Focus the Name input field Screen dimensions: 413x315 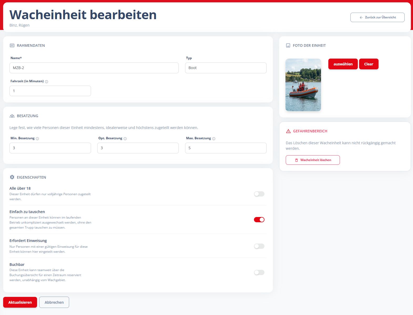[94, 68]
